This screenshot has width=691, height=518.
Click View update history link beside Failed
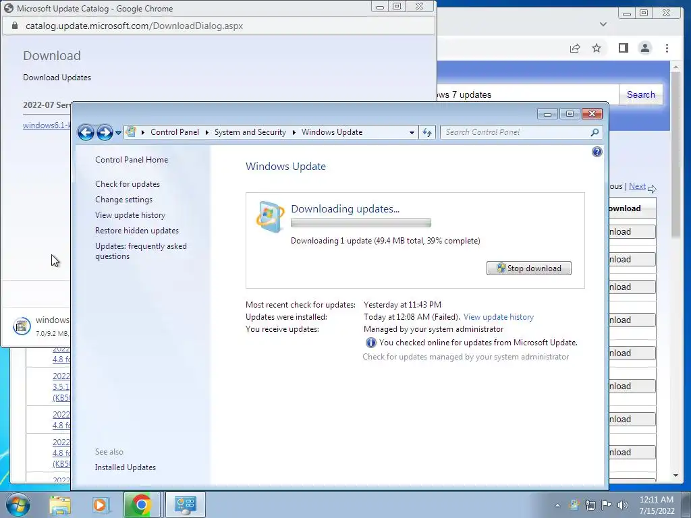(x=499, y=317)
